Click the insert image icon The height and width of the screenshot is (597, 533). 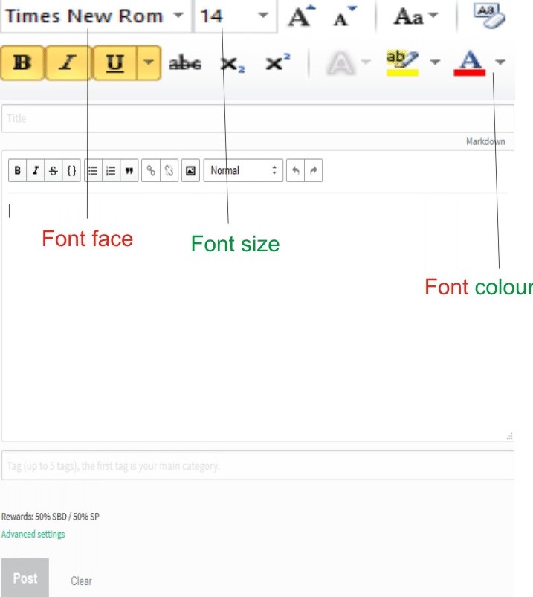190,170
